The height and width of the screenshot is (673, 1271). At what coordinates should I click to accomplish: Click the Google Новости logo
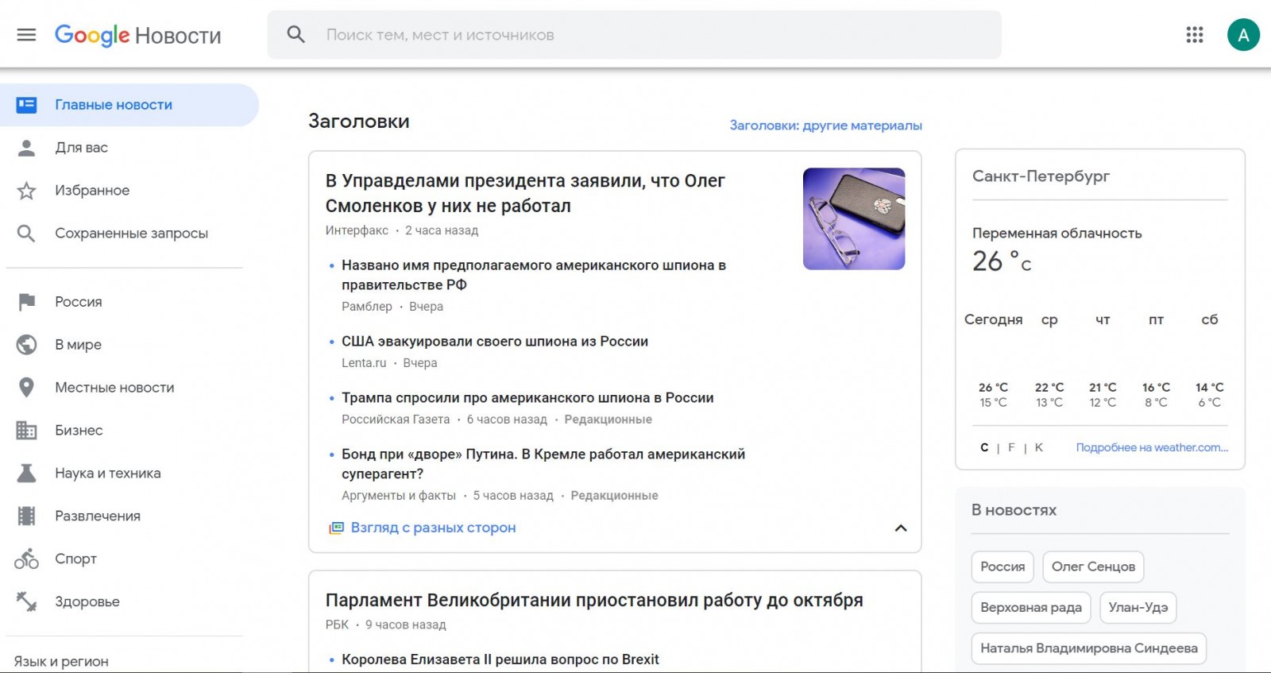coord(137,35)
